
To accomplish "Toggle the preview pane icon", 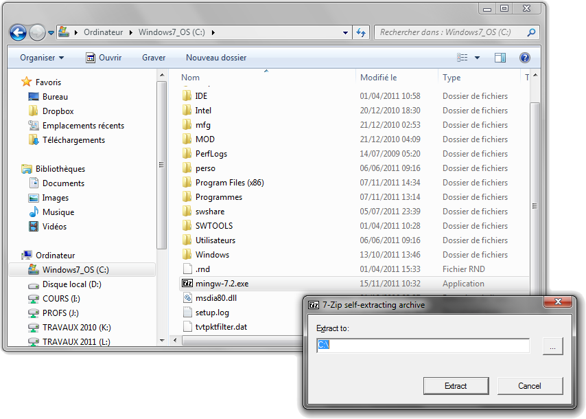I will pyautogui.click(x=500, y=57).
